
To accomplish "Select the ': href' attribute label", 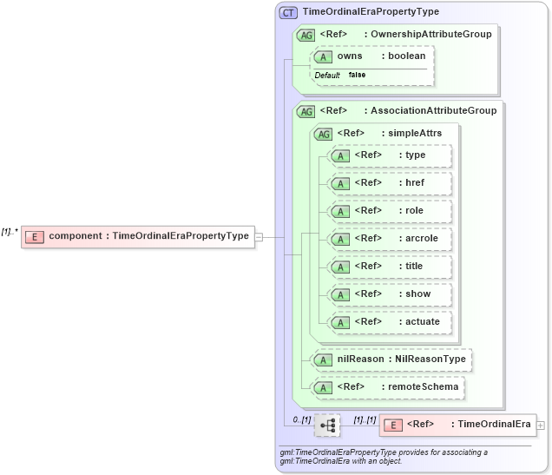I will 411,182.
